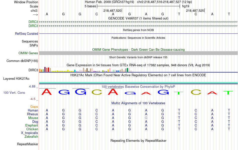Open Repeating Elements by RepeatMasker title
This screenshot has height=150, width=238.
[138, 140]
